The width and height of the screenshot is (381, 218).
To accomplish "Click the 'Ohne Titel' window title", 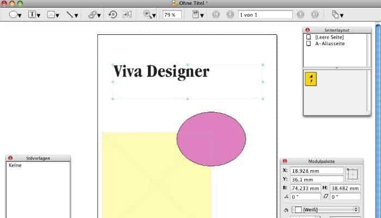I will 192,3.
